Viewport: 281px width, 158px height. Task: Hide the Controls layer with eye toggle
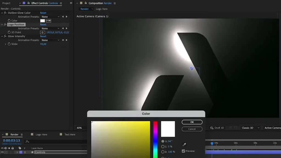(2, 152)
